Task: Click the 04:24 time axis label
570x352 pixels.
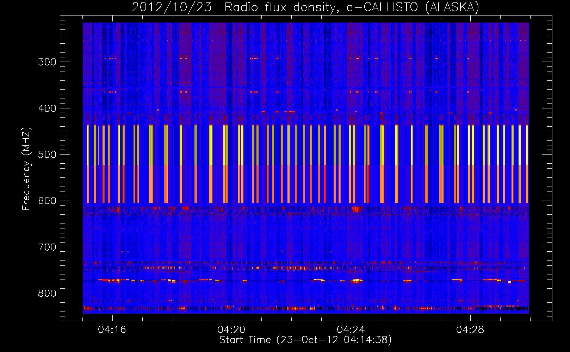Action: coord(351,330)
